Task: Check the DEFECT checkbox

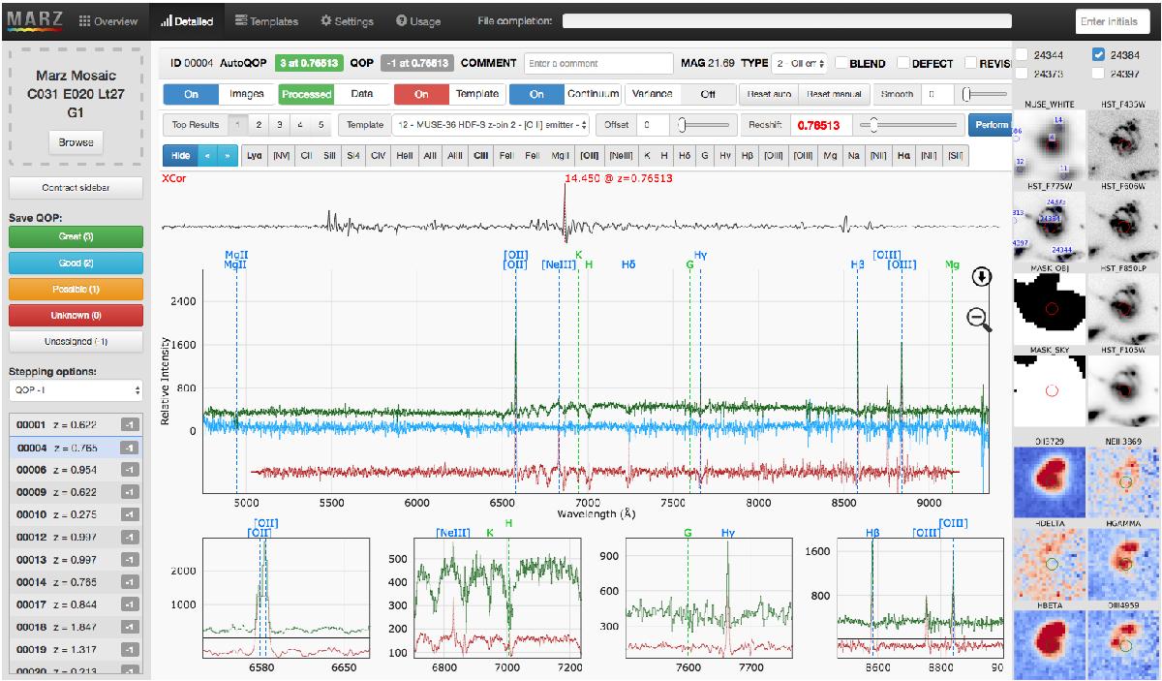Action: pos(904,64)
